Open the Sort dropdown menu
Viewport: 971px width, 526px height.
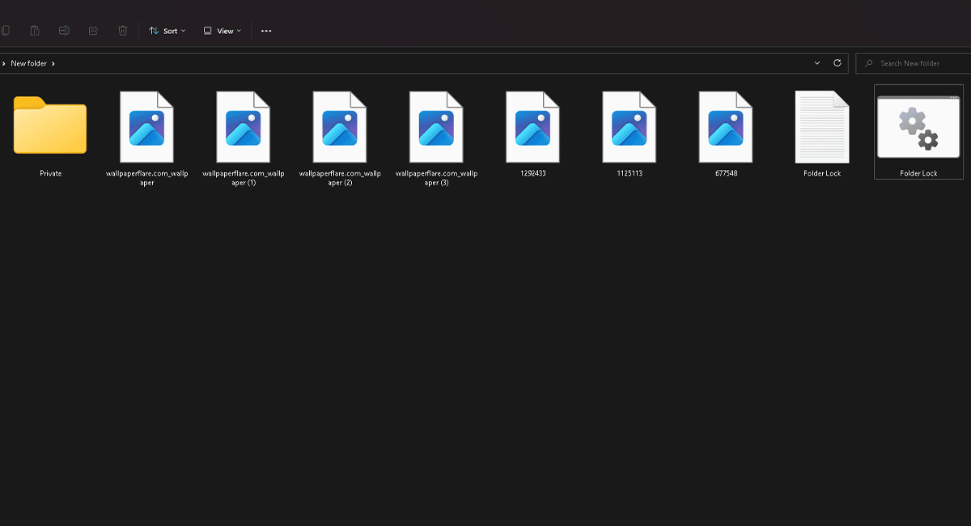click(167, 31)
